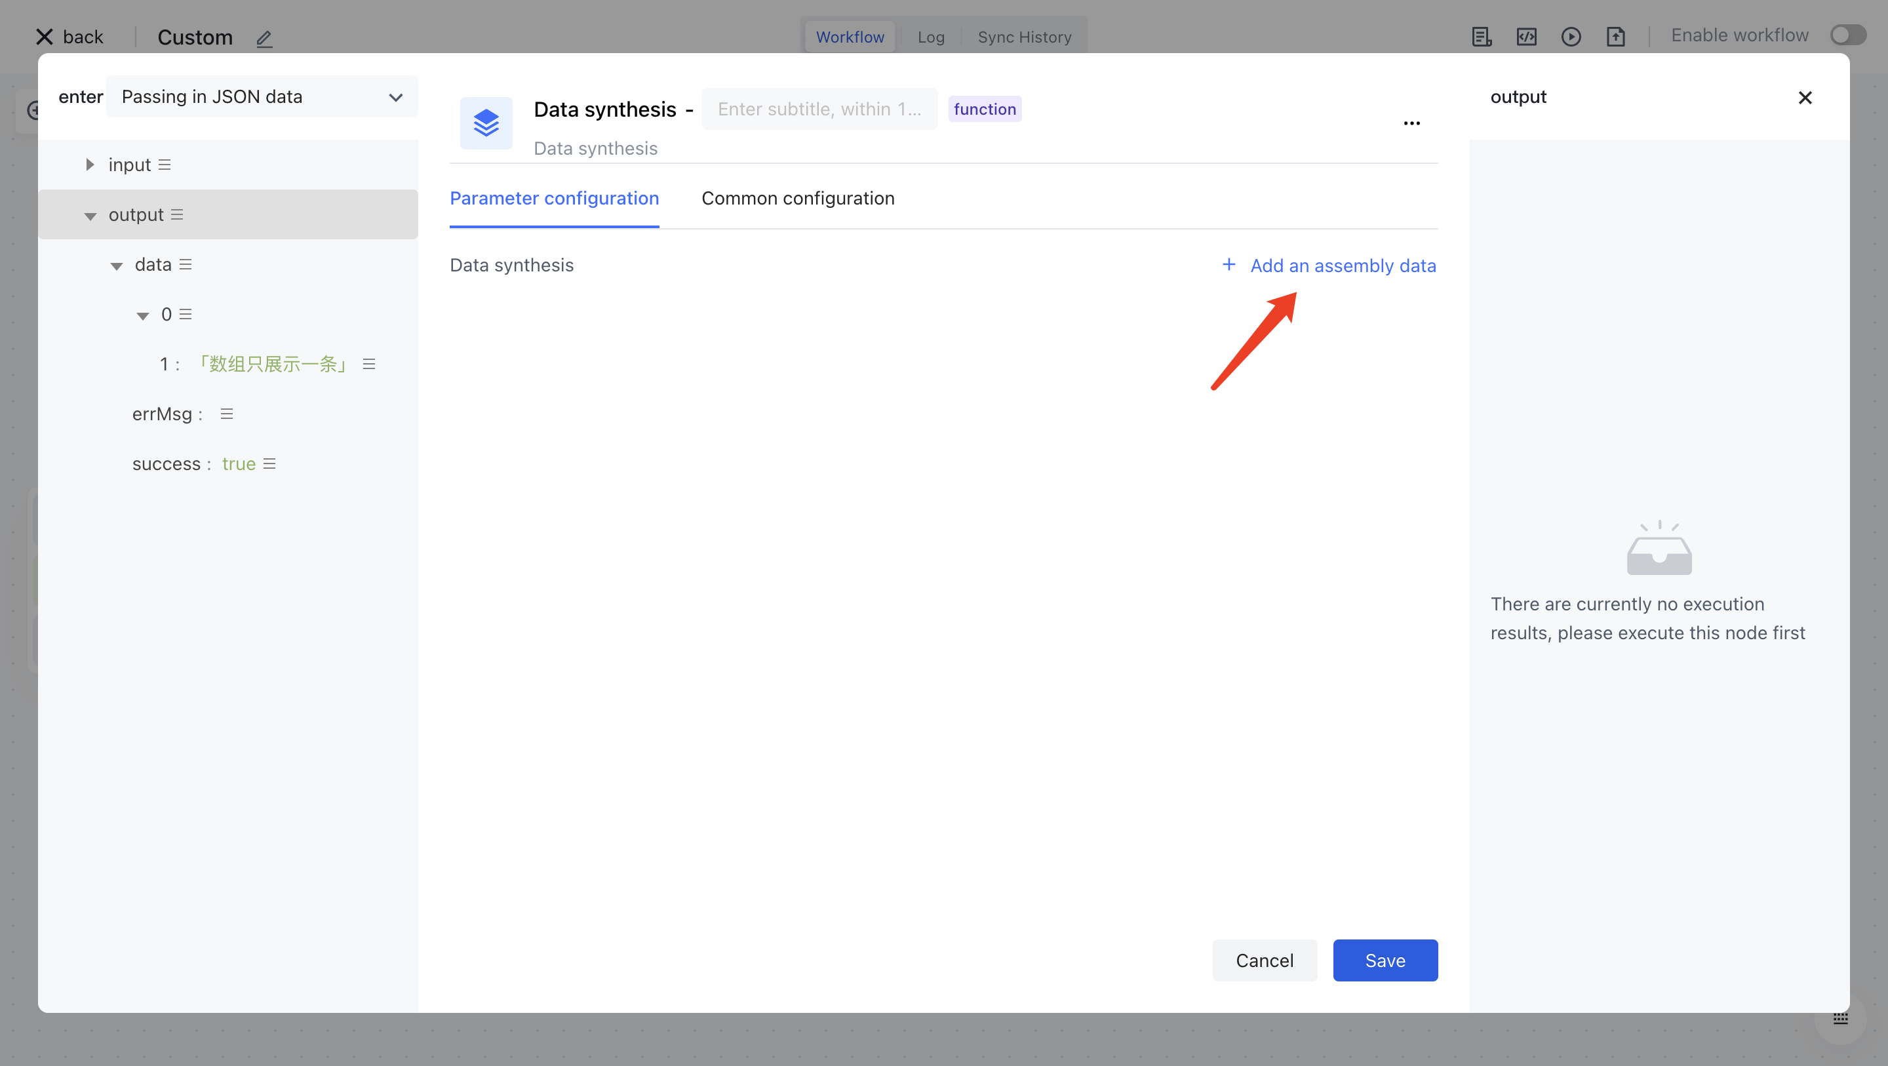This screenshot has height=1066, width=1888.
Task: Open the three-dot more options menu
Action: (x=1411, y=123)
